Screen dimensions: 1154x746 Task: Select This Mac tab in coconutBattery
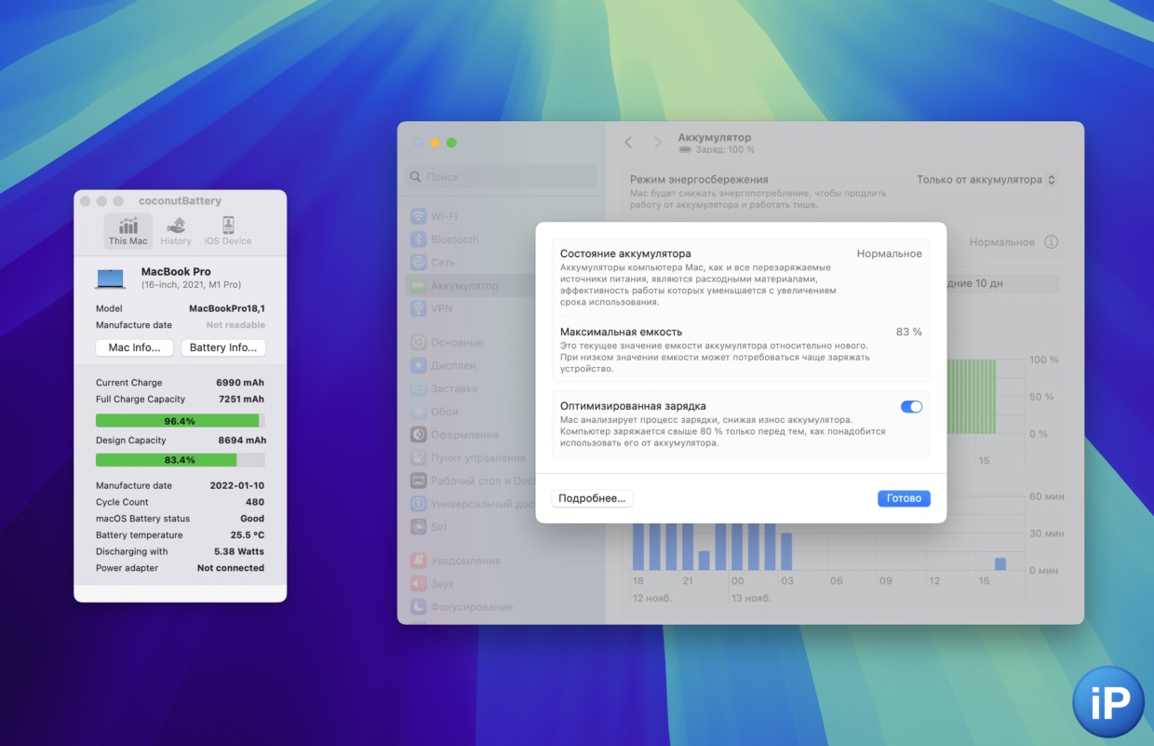tap(127, 231)
